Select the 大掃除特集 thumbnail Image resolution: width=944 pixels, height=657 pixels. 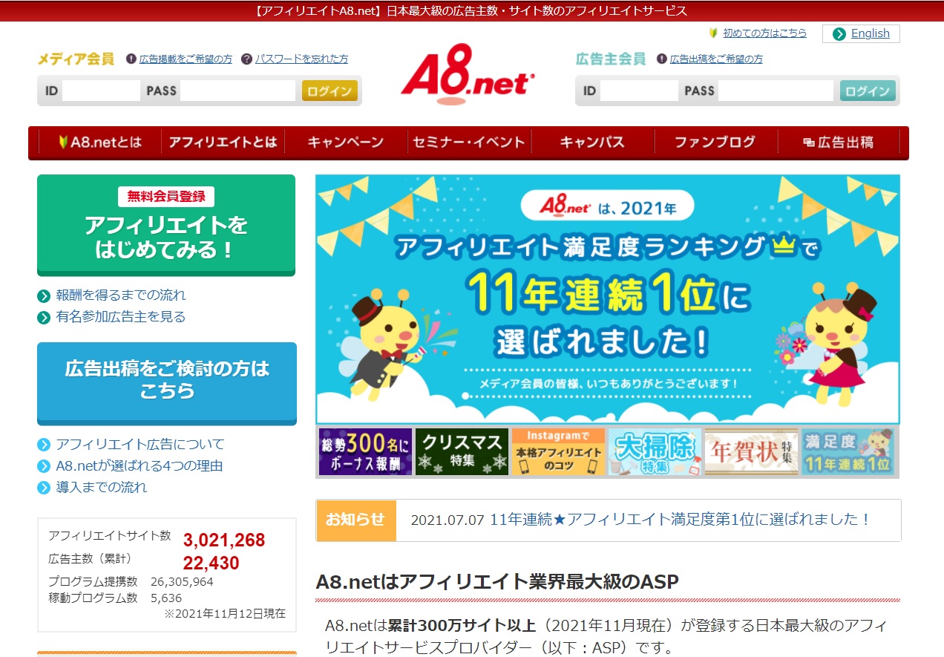[x=655, y=451]
